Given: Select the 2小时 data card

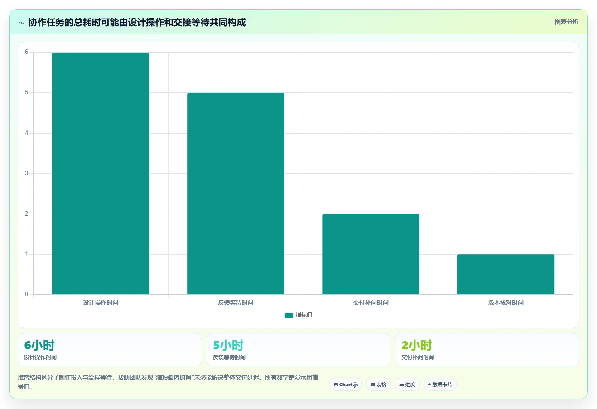Looking at the screenshot, I should pos(487,350).
